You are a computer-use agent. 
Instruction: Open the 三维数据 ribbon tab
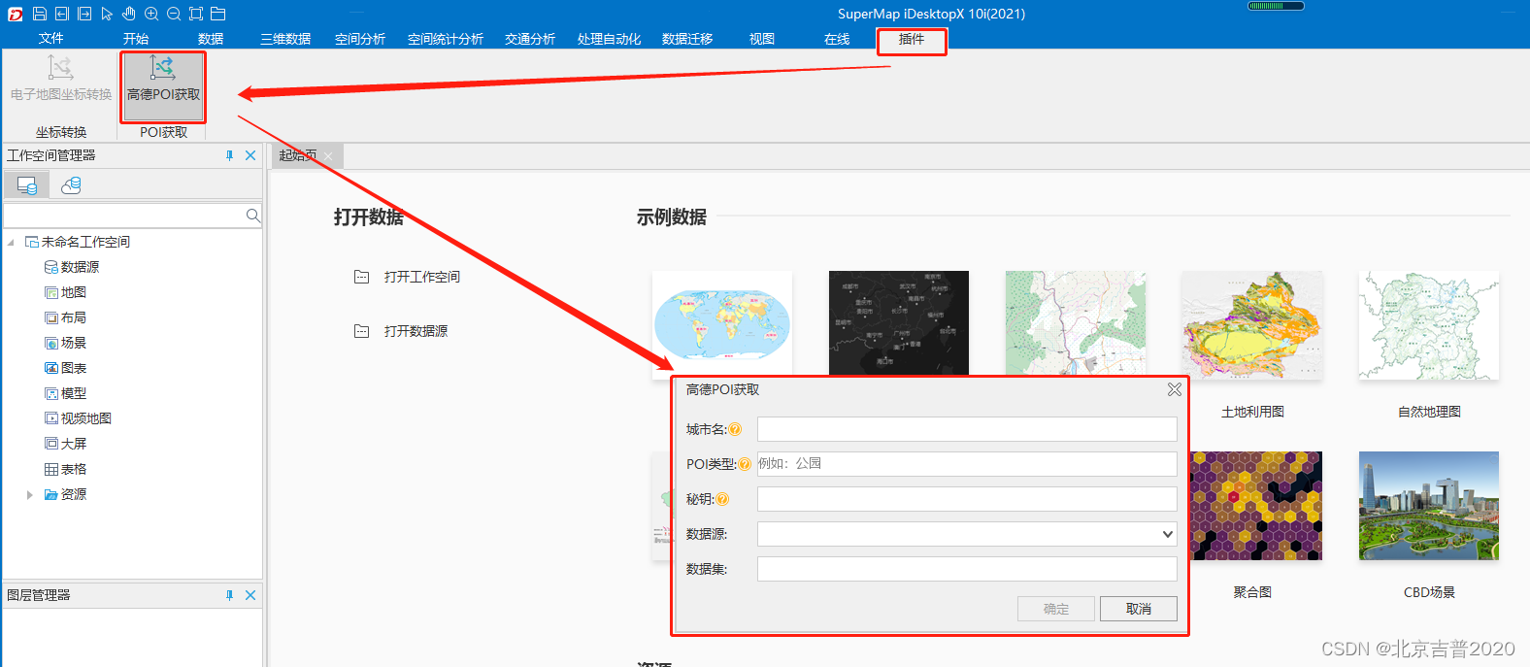[285, 39]
